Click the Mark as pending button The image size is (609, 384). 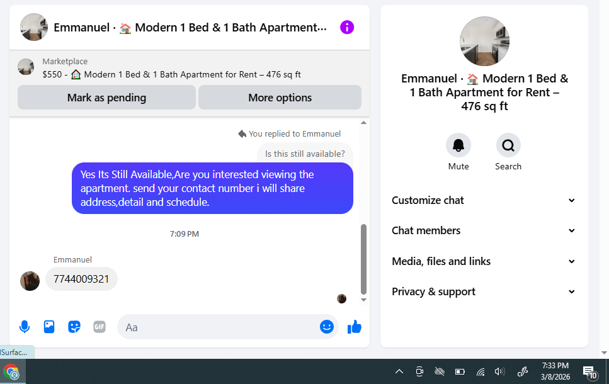click(x=106, y=98)
